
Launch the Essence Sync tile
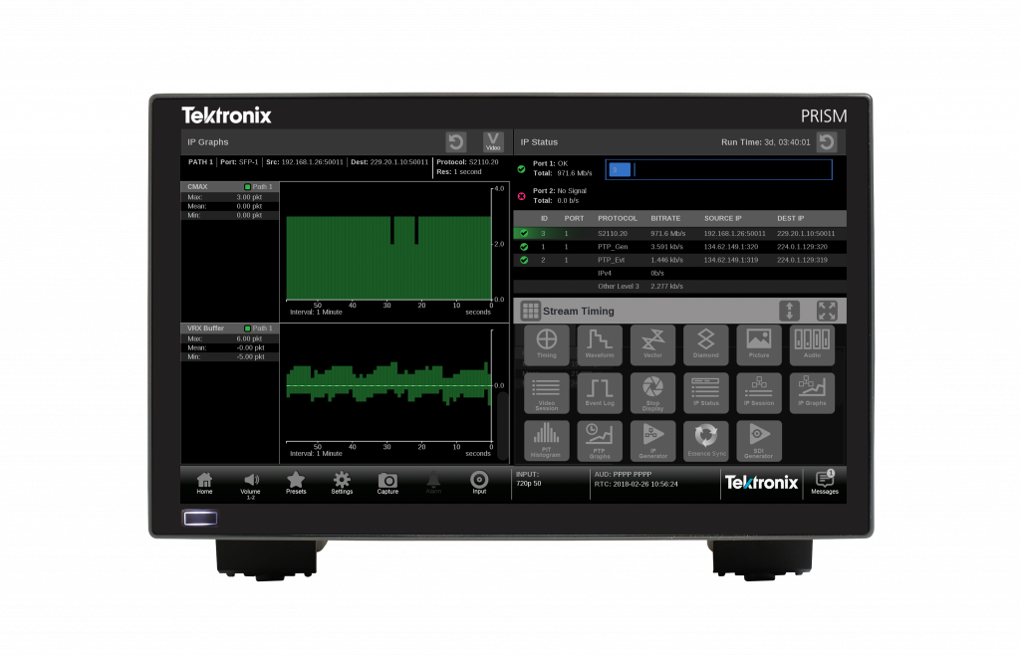[706, 440]
